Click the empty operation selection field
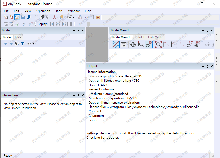This screenshot has width=220, height=158. (x=161, y=17)
